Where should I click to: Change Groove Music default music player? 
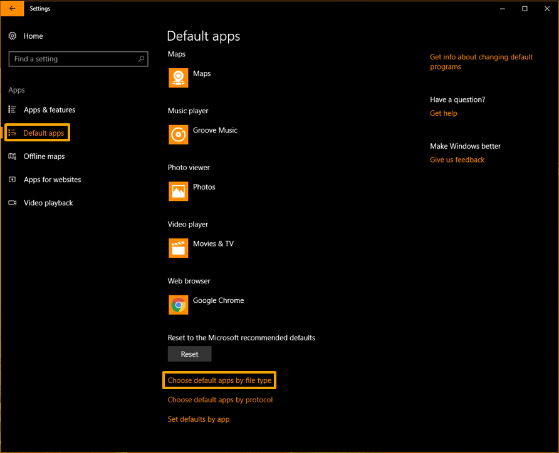point(215,130)
